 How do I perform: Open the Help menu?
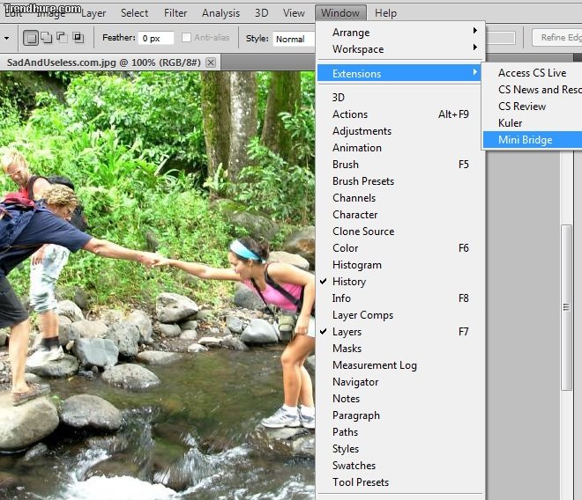(x=385, y=13)
